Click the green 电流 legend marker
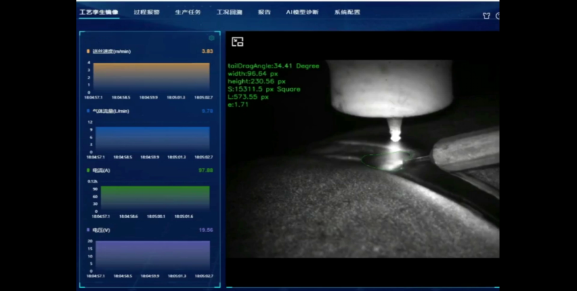The width and height of the screenshot is (577, 291). (x=88, y=170)
